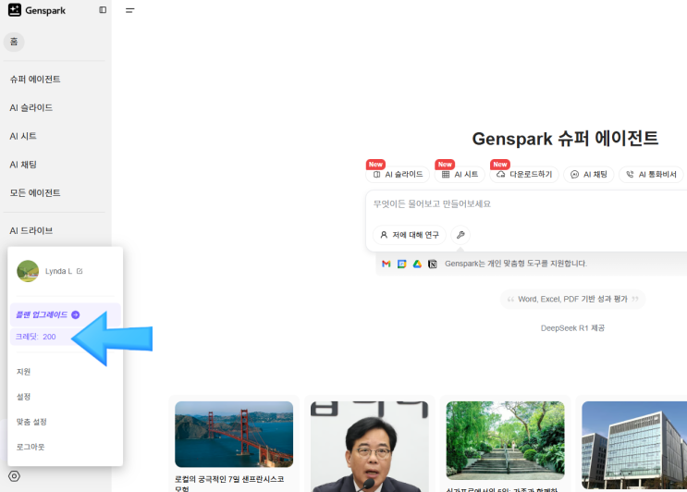Screen dimensions: 687x492
Task: Open AI 드라이브 in the sidebar
Action: [31, 230]
